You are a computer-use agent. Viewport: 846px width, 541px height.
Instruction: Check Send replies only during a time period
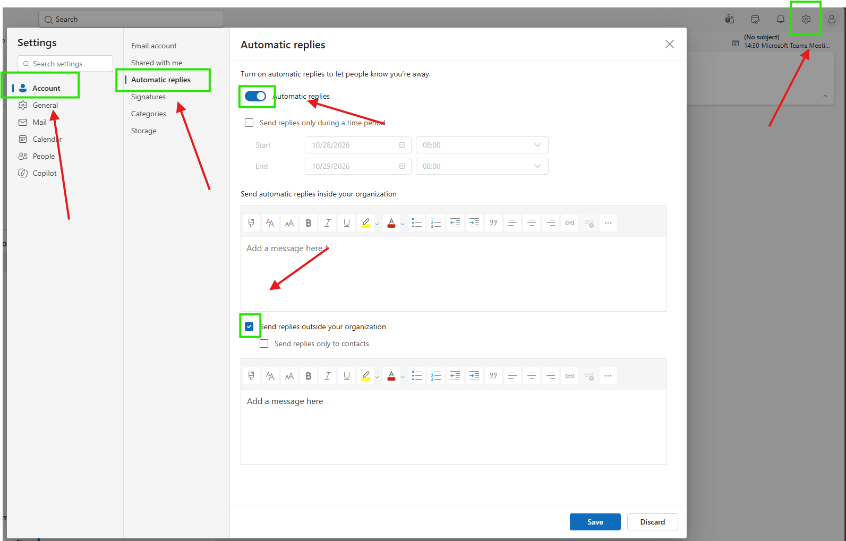click(x=249, y=123)
